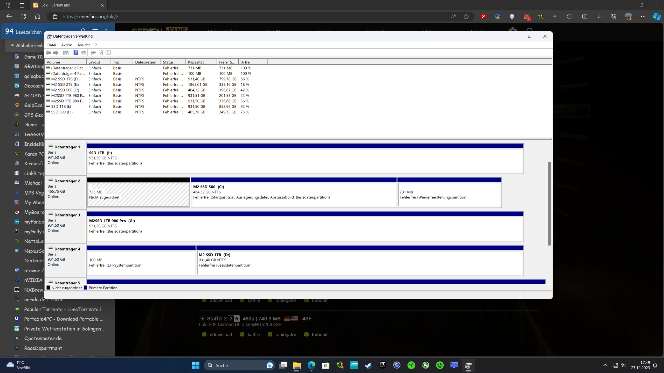Screen dimensions: 664x373
Task: Click the forward arrow in Datenträgerverwaltung toolbar
Action: point(56,53)
